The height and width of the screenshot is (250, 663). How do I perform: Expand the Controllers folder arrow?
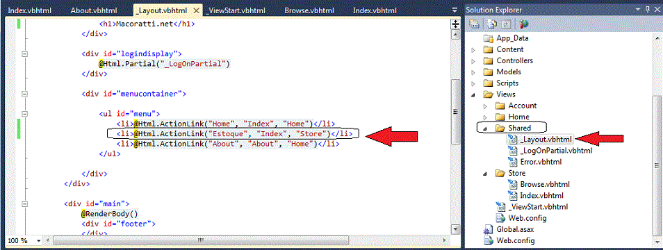click(473, 61)
